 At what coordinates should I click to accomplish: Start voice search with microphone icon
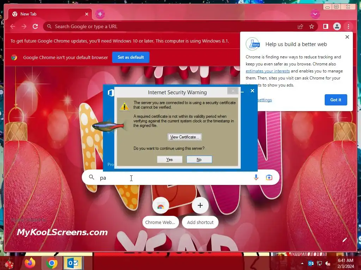coord(256,178)
